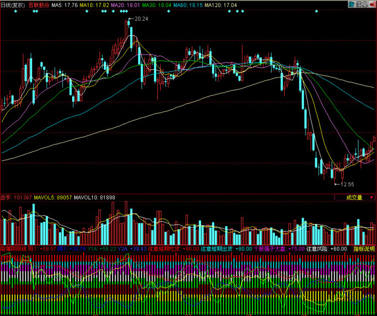Click the 注意短期吃货: +90.00 label
Image resolution: width=377 pixels, height=316 pixels.
pos(174,249)
